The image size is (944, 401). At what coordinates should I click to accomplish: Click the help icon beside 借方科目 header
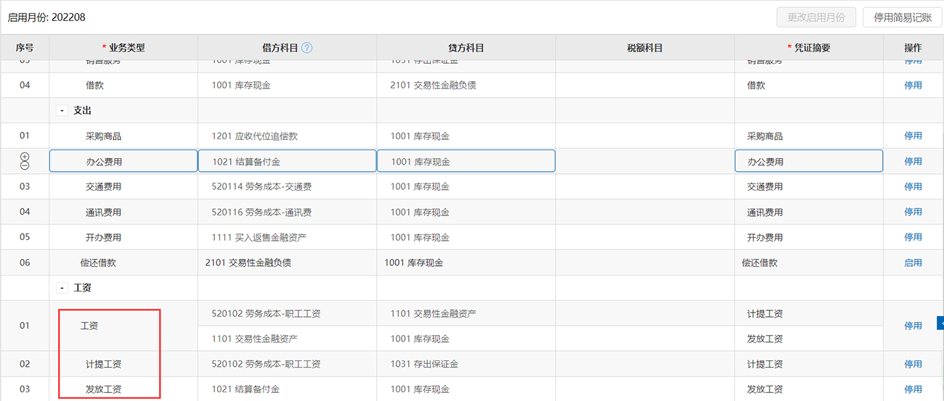[306, 48]
